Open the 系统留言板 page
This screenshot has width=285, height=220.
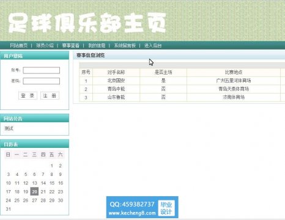pos(125,45)
